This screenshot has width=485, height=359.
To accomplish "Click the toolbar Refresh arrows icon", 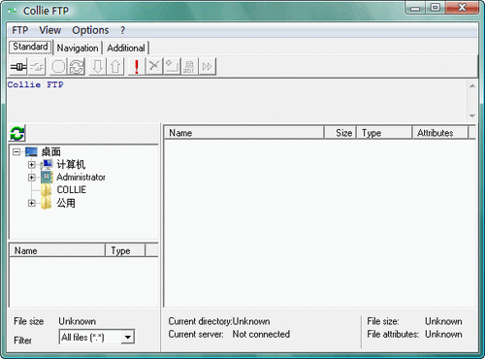I will pyautogui.click(x=77, y=67).
